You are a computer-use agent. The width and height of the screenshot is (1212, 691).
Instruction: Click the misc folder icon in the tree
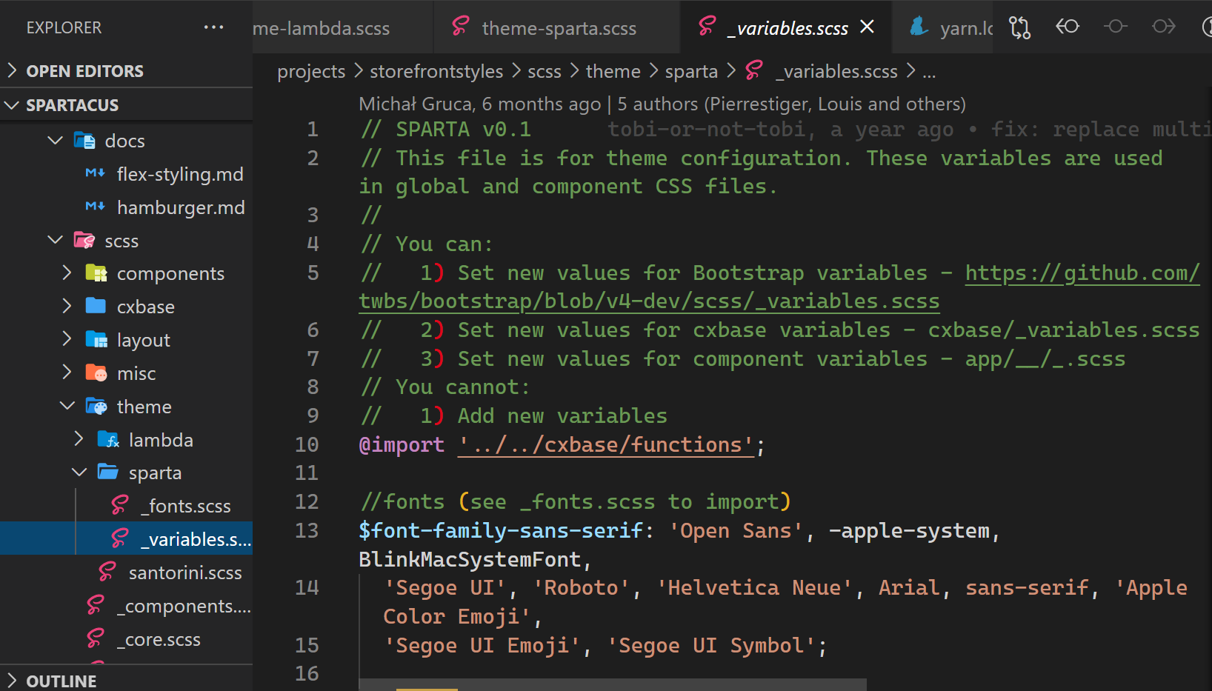[96, 373]
